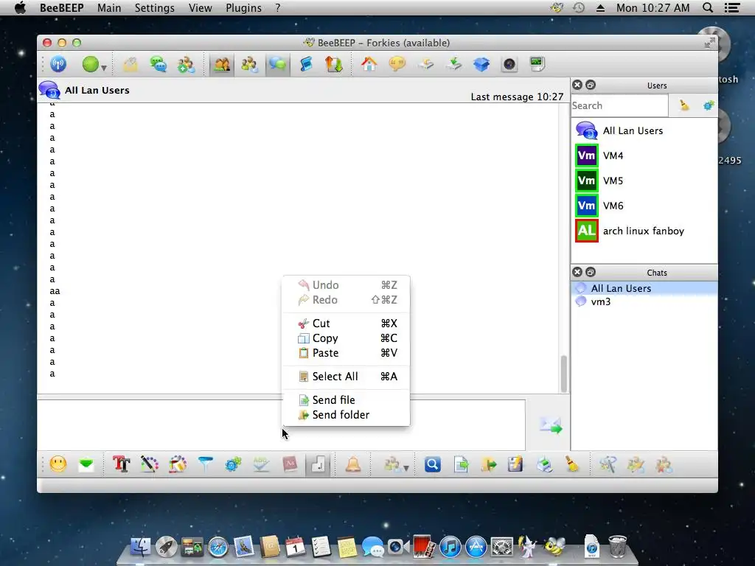Click the Spotlight search icon
Viewport: 755px width, 566px height.
707,7
